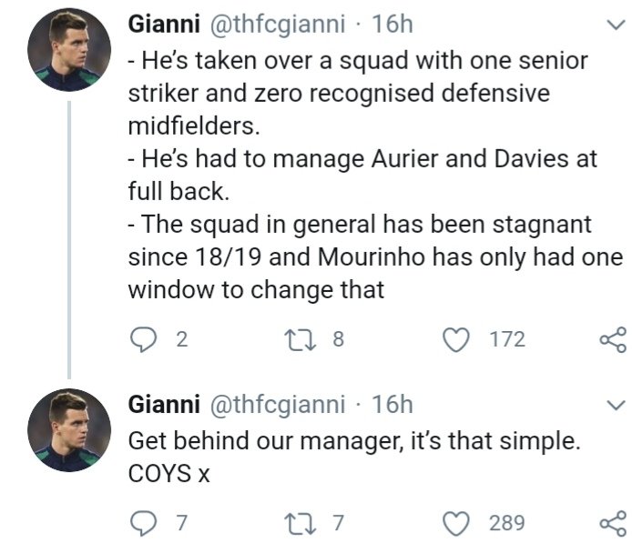Share the 'COYS x' tweet

coord(612,522)
